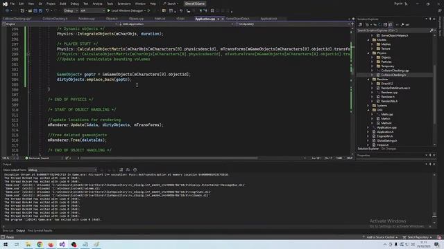The image size is (444, 249).
Task: Select GlobalSettings.h in Solution Explorer
Action: point(387,140)
